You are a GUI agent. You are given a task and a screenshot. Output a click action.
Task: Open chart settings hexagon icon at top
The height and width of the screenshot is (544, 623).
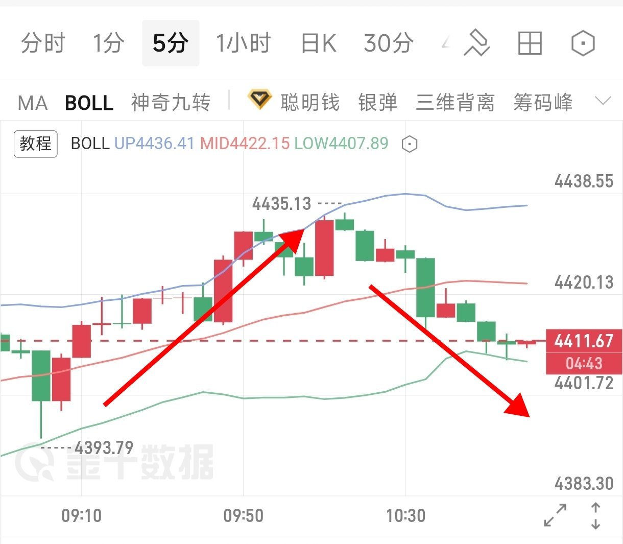[x=583, y=43]
